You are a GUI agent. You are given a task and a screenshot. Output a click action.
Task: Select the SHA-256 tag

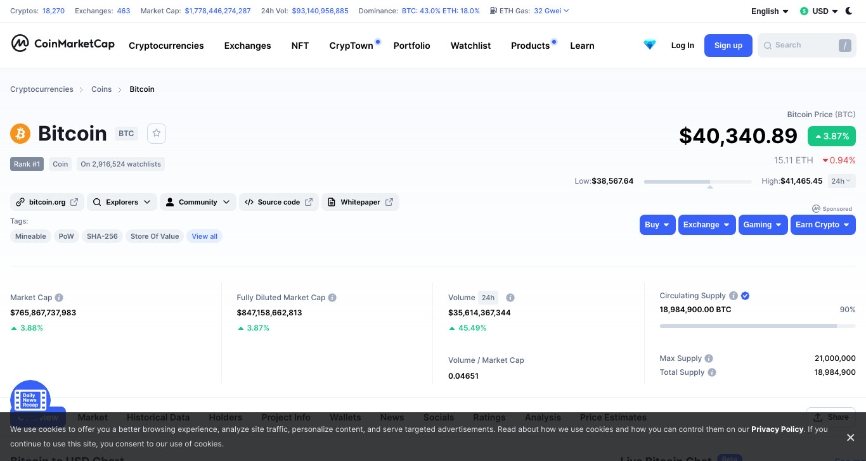click(102, 236)
